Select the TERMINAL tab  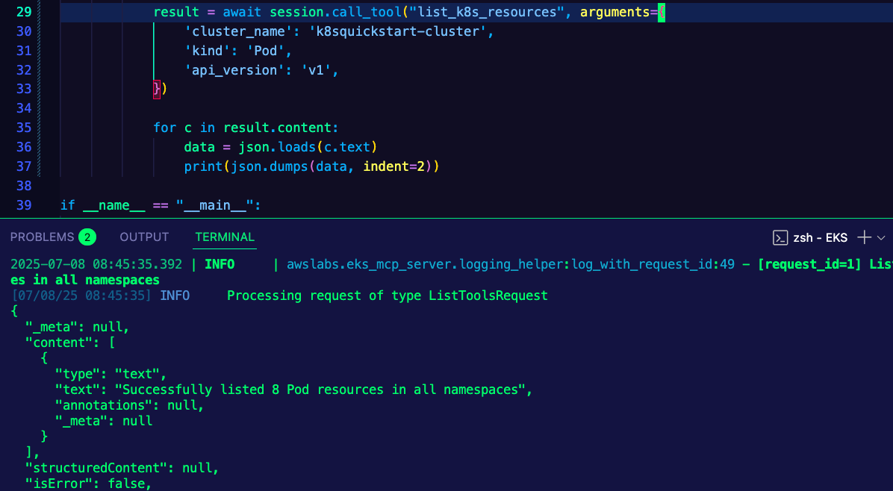point(224,237)
